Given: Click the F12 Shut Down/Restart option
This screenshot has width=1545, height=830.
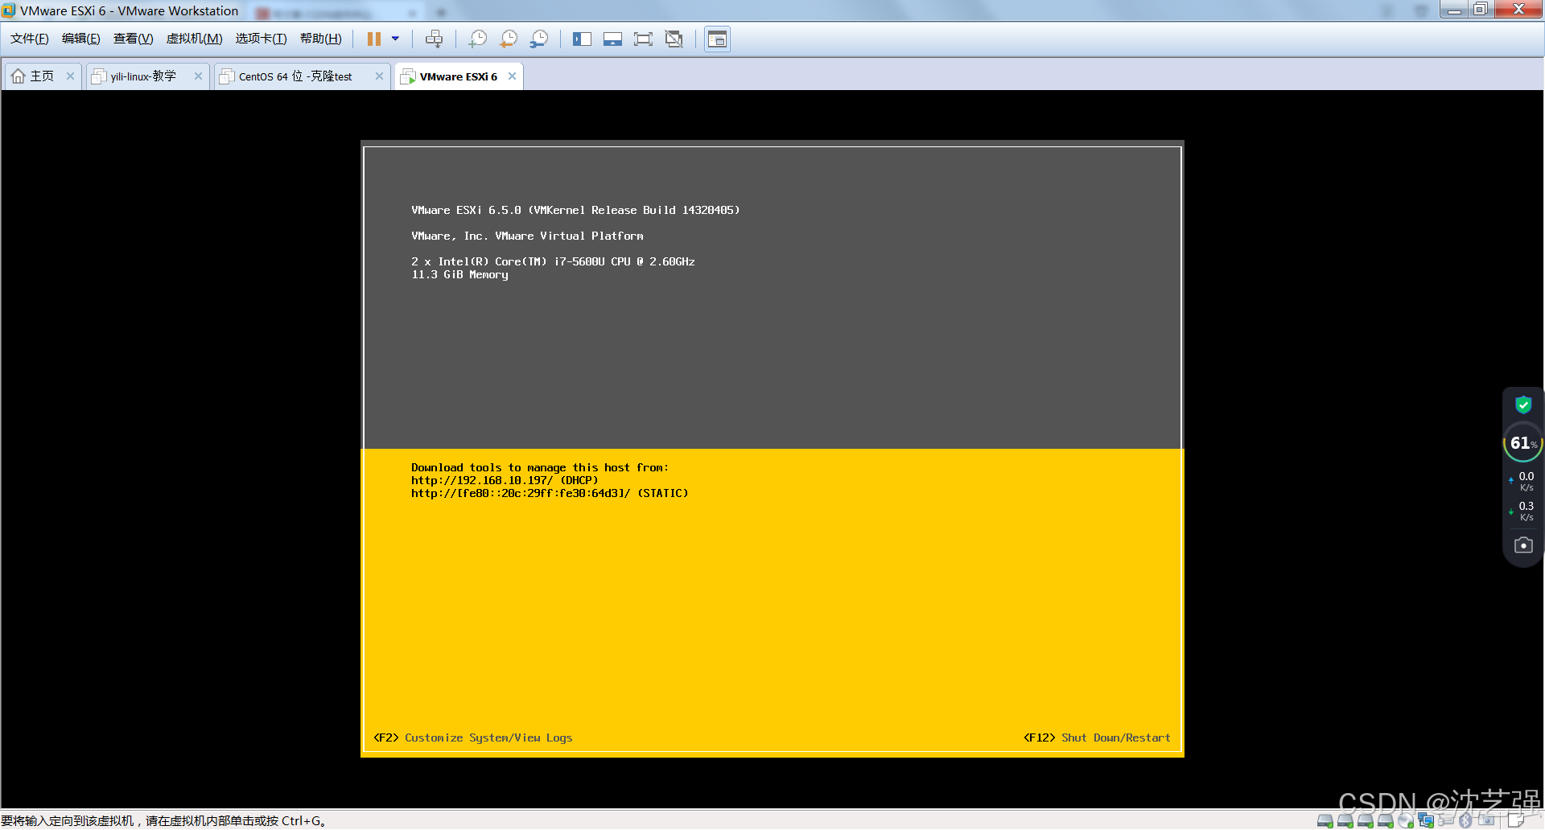Looking at the screenshot, I should tap(1097, 738).
